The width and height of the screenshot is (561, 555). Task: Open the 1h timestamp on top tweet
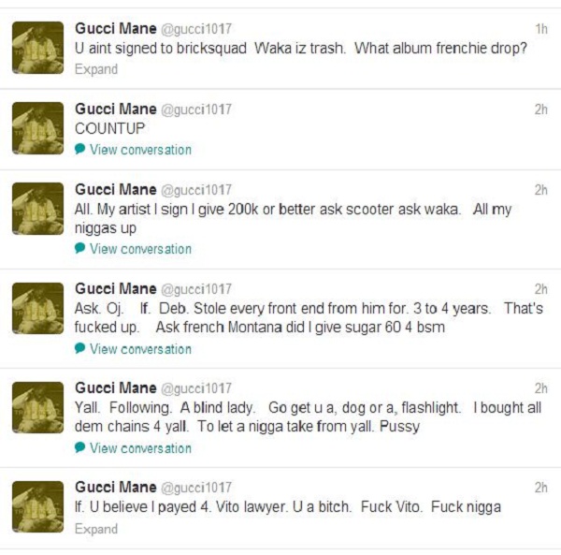click(x=541, y=29)
